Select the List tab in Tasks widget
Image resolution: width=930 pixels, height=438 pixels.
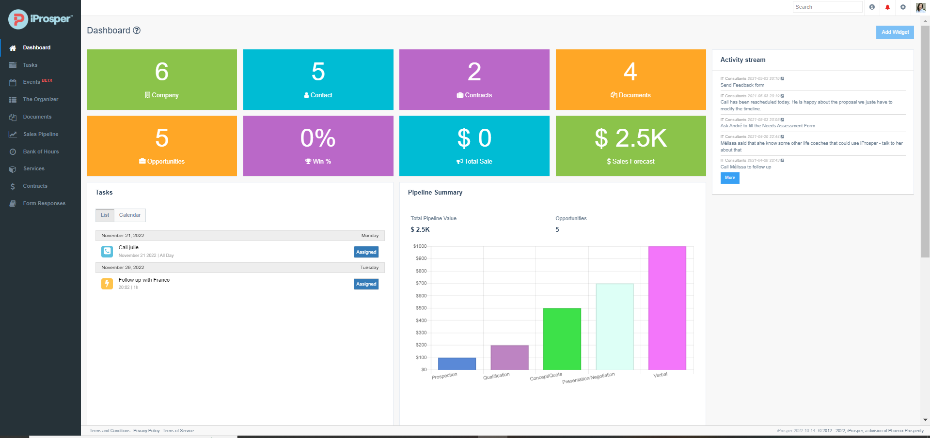click(x=105, y=215)
